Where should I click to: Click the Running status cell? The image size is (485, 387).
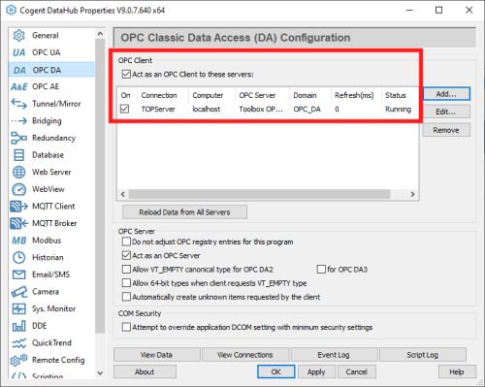pos(398,110)
